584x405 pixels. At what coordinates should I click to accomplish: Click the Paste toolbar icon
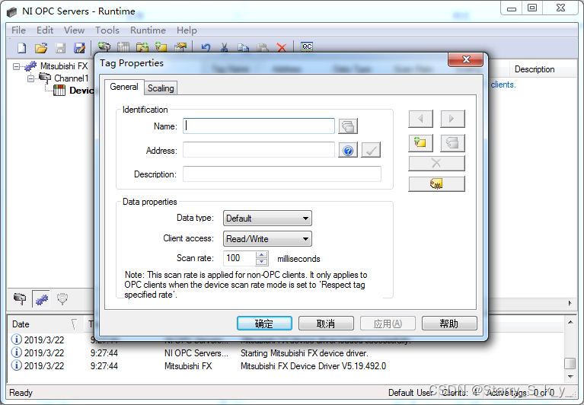pyautogui.click(x=263, y=47)
